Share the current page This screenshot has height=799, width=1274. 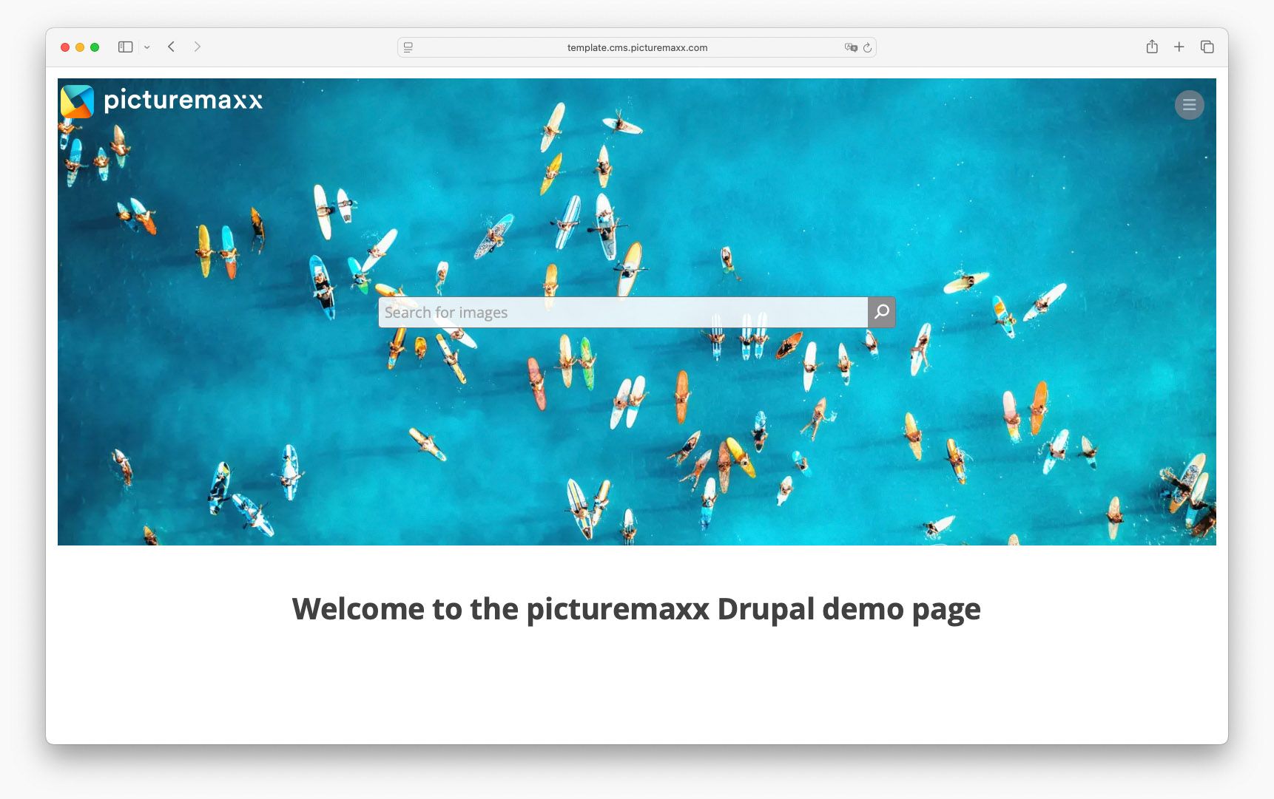pos(1152,46)
